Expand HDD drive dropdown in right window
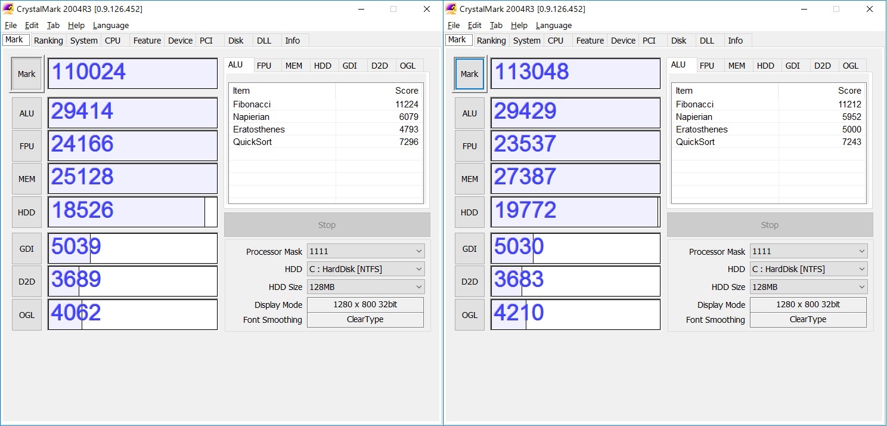887x426 pixels. [808, 269]
